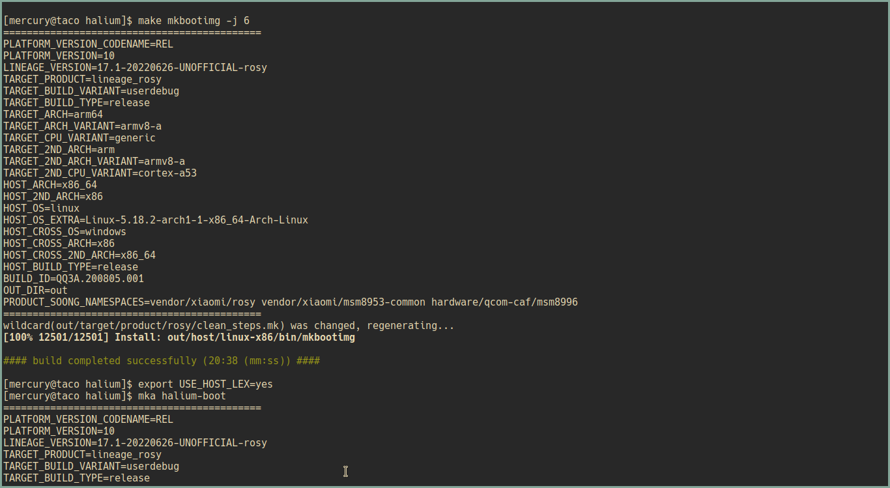Click the TARGET_ARCH_VARIANT=armv8-a text
Viewport: 890px width, 488px height.
point(82,126)
